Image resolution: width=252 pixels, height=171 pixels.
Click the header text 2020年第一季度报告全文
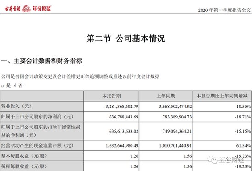coord(225,10)
